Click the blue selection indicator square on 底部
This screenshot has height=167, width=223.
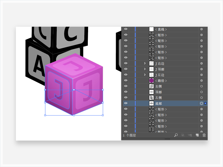point(205,104)
